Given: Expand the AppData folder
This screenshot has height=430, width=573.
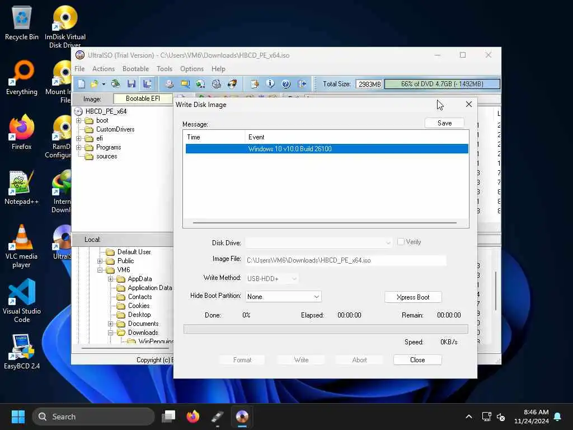Looking at the screenshot, I should (x=110, y=279).
